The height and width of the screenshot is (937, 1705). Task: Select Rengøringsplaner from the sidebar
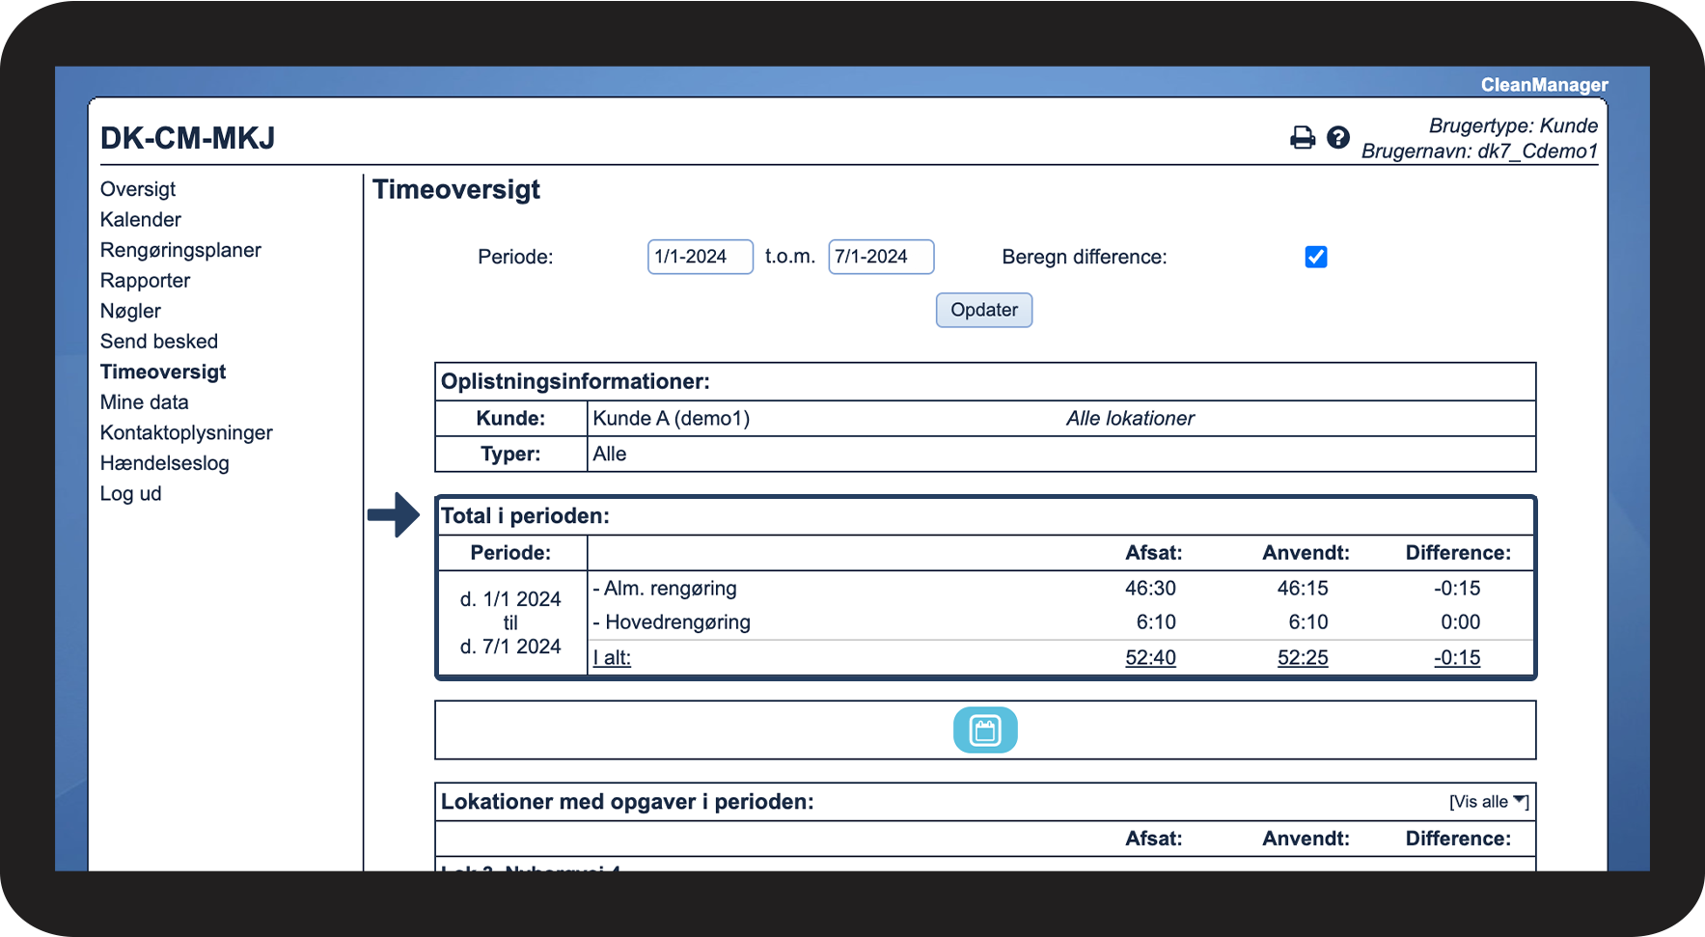click(180, 250)
